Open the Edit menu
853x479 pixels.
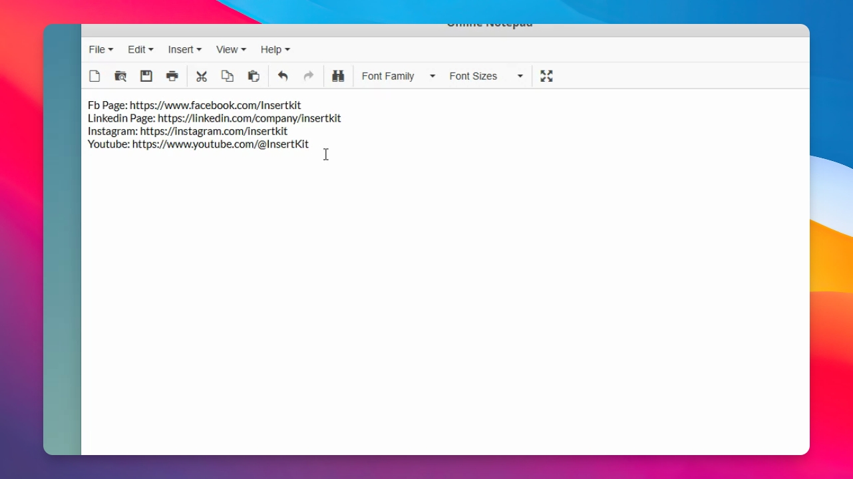tap(140, 49)
